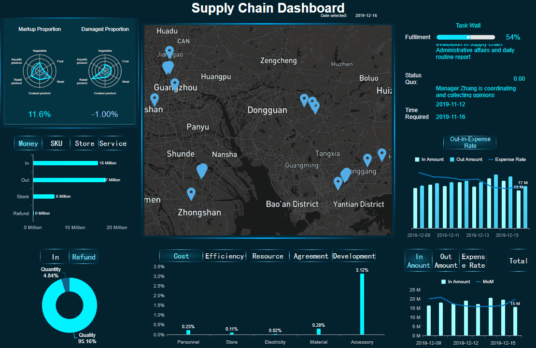Viewport: 536px width, 348px height.
Task: Open the Efficiency tab
Action: [x=225, y=256]
